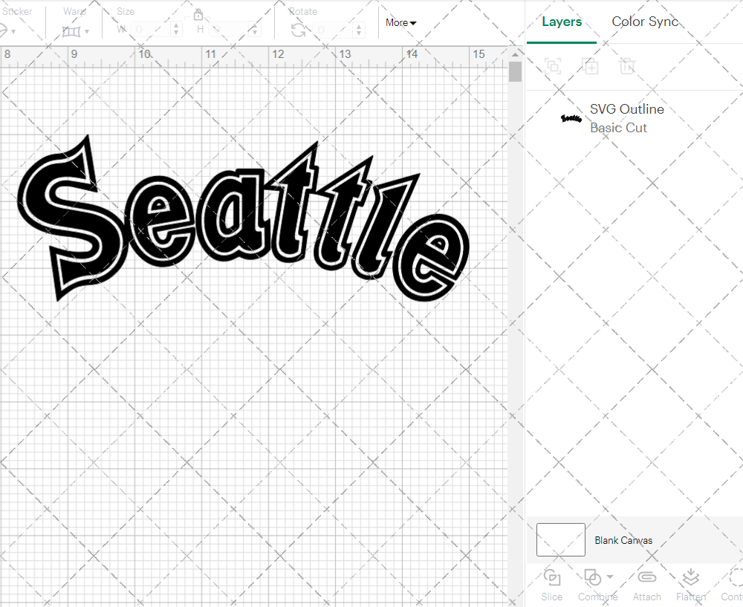Switch to the Color Sync tab

(x=645, y=22)
